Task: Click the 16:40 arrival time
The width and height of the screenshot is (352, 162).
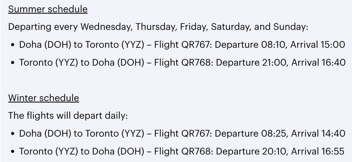Action: pos(333,63)
